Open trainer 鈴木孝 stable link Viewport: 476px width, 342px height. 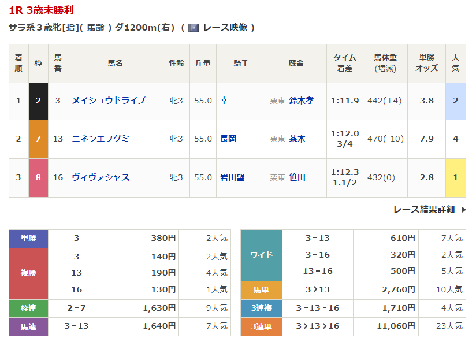pyautogui.click(x=302, y=101)
